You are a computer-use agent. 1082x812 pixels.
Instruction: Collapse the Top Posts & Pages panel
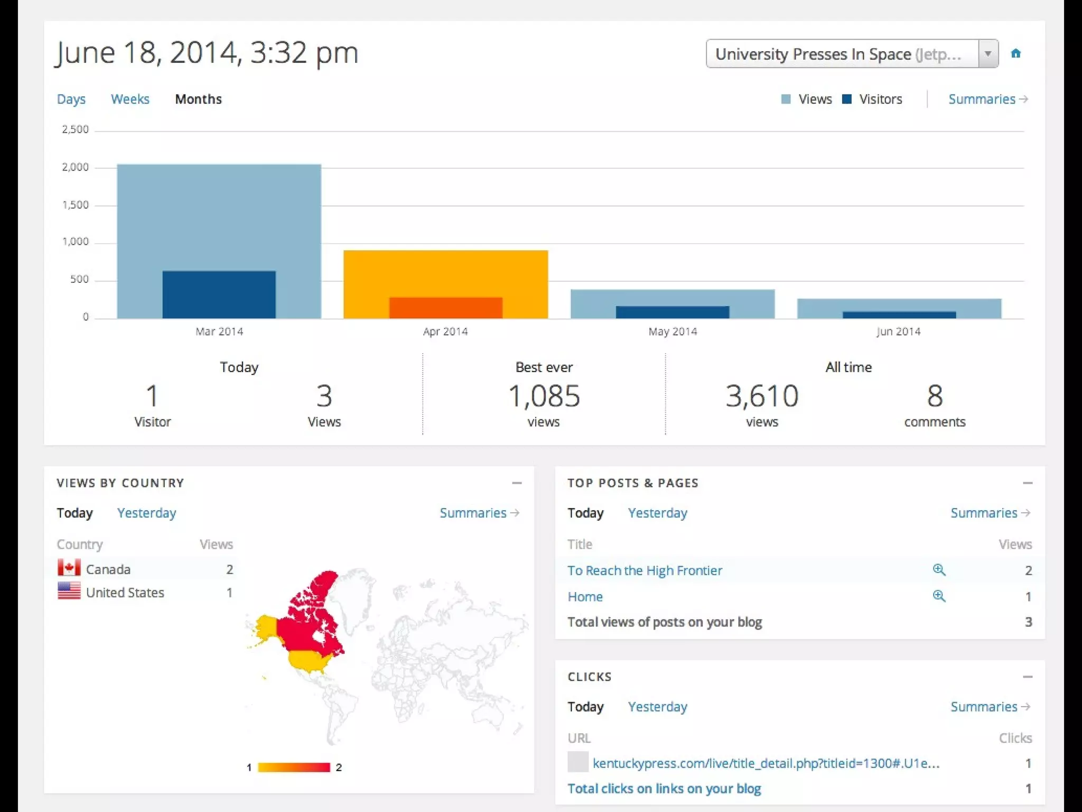[x=1028, y=483]
